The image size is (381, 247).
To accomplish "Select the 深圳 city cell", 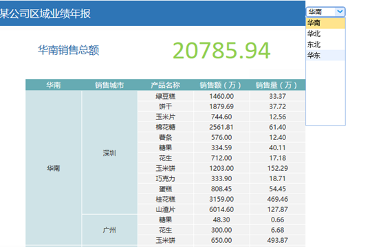I will point(109,153).
